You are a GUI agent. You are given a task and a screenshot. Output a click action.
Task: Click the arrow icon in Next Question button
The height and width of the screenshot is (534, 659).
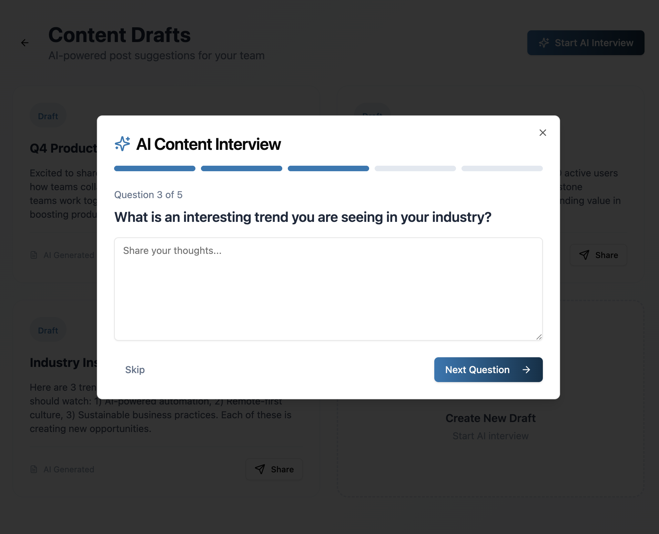(x=526, y=370)
